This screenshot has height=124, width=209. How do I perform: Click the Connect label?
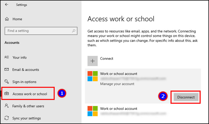(107, 59)
